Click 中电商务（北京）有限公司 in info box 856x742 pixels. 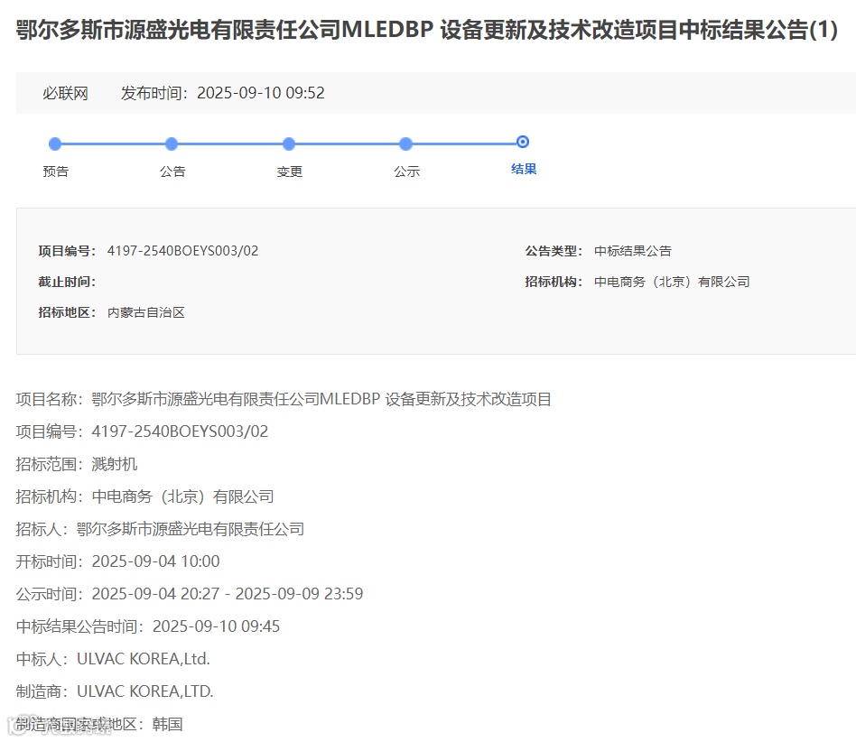(x=672, y=282)
